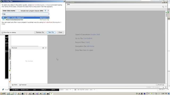Screen dimensions: 170x95
Task: Open the Event Log panel
Action: pos(160,85)
